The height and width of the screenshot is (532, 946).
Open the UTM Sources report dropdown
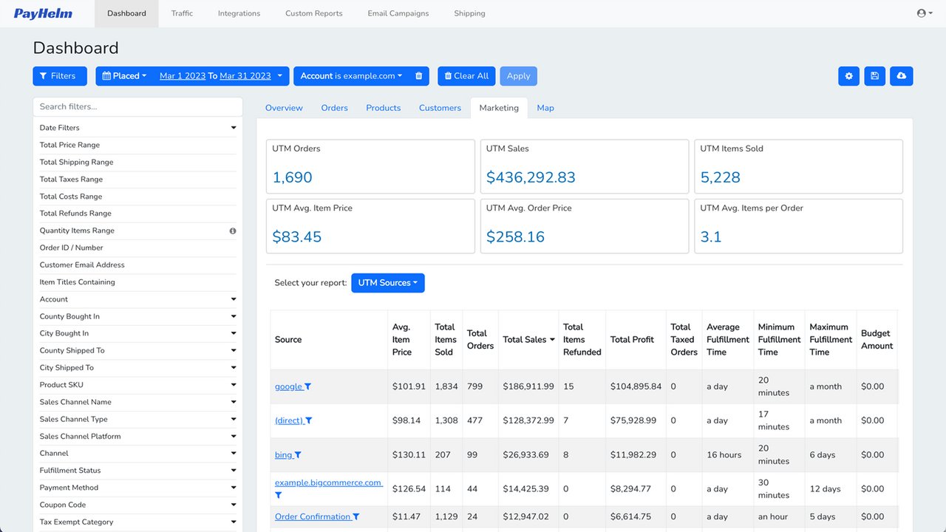coord(387,283)
